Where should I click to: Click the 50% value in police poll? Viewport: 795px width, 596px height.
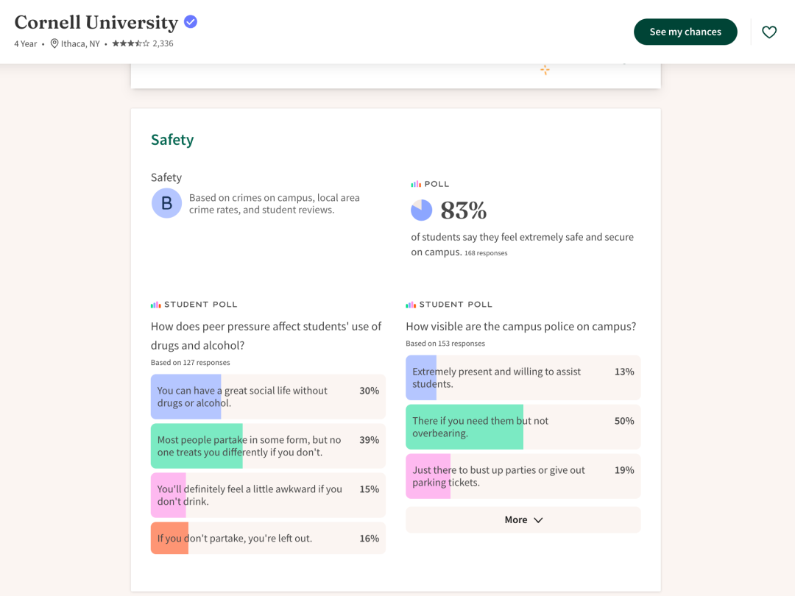(x=624, y=421)
